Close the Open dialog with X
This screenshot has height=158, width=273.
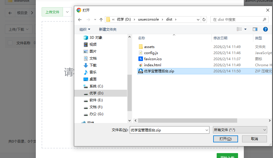[x=268, y=10]
